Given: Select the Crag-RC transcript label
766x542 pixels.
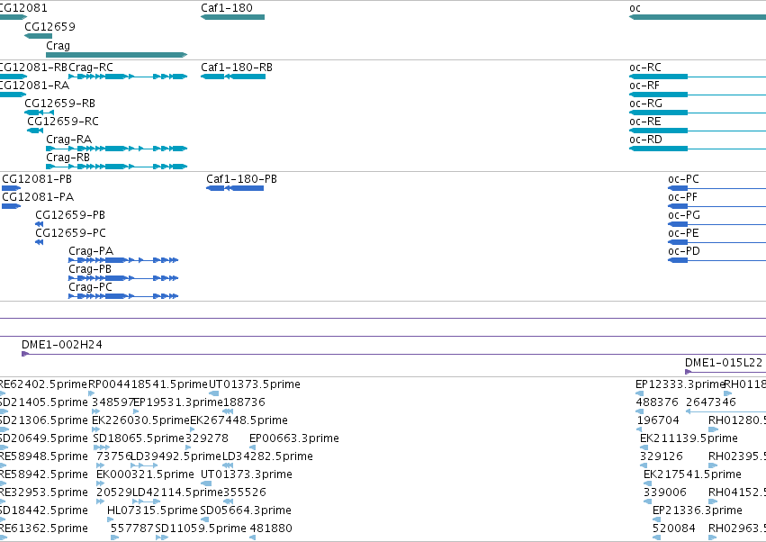Looking at the screenshot, I should pyautogui.click(x=91, y=67).
